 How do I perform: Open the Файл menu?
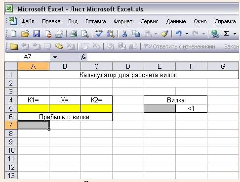[x=28, y=21]
